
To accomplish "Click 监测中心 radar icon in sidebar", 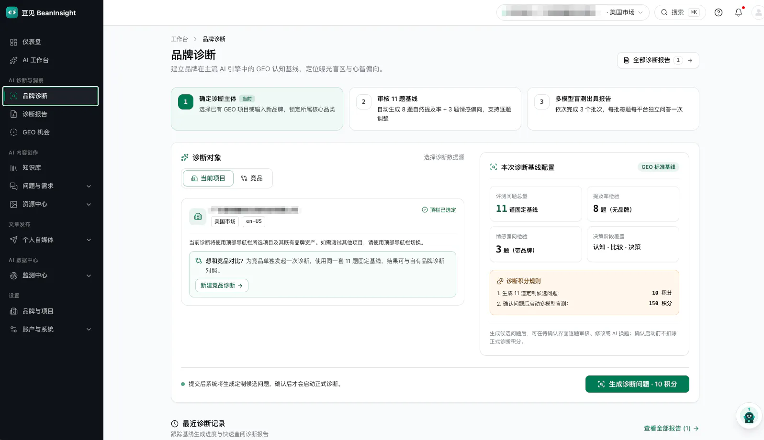I will (x=13, y=275).
